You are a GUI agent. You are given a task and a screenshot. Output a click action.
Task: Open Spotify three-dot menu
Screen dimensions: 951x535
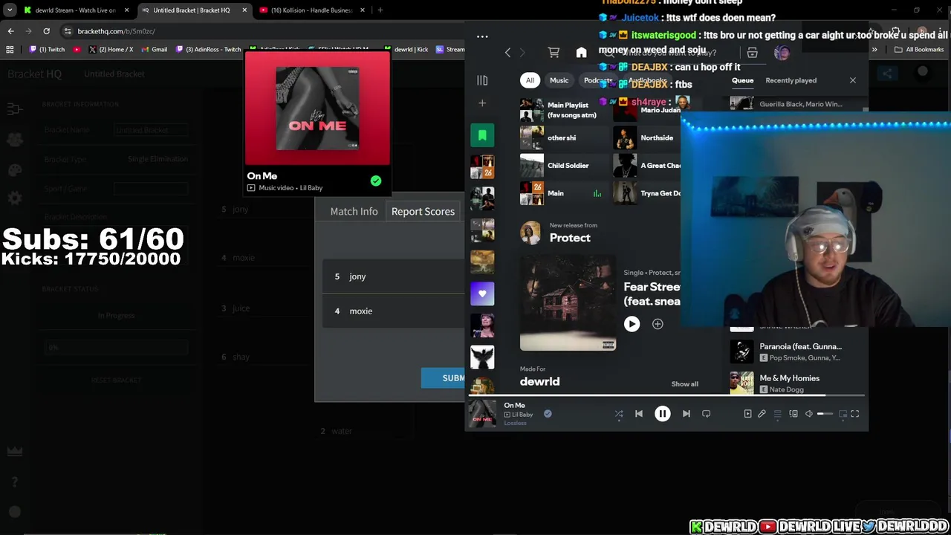tap(482, 36)
